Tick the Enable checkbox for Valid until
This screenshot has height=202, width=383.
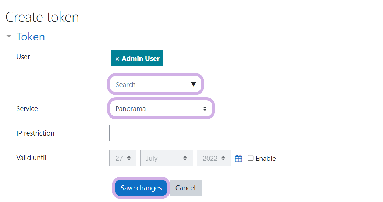pyautogui.click(x=251, y=158)
